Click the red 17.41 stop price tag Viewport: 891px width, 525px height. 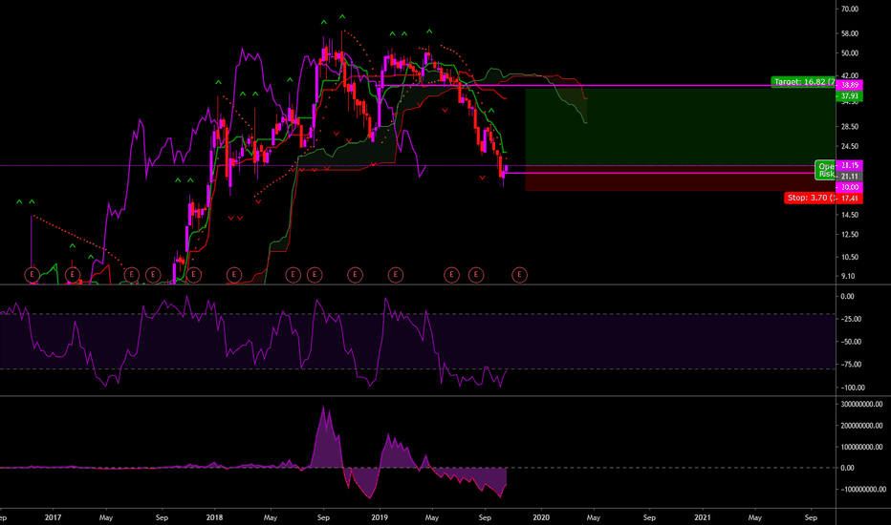click(850, 199)
